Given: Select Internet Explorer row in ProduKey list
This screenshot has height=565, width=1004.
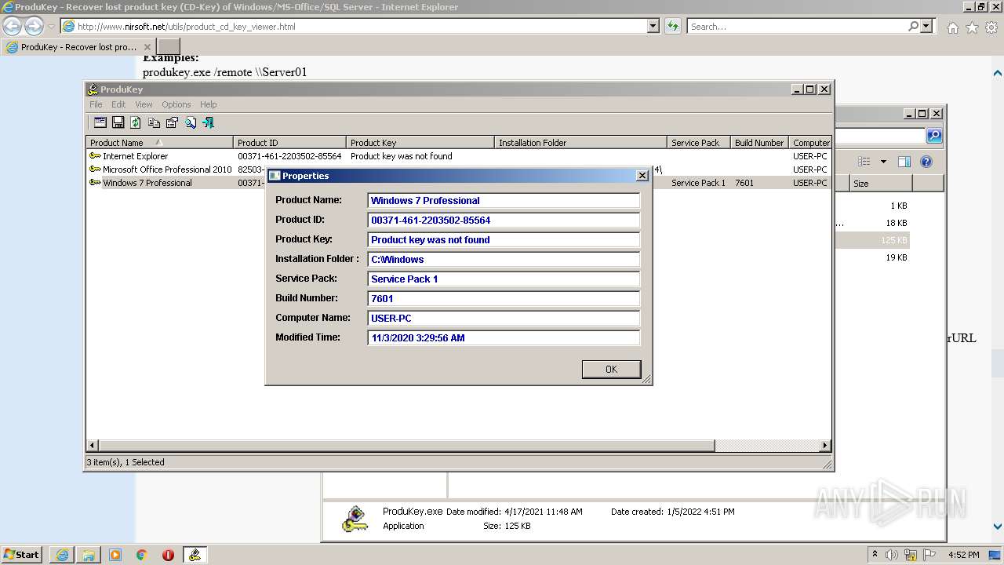Looking at the screenshot, I should [459, 156].
